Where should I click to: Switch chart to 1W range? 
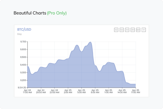coord(122,30)
